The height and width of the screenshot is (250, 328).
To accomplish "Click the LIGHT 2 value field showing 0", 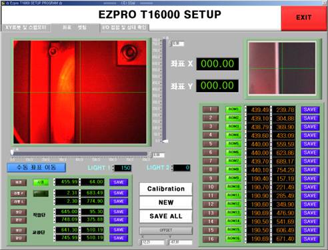I will coord(182,168).
